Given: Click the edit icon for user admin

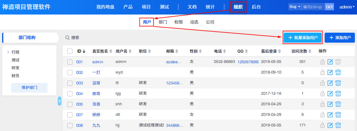Looking at the screenshot, I should [330, 62].
